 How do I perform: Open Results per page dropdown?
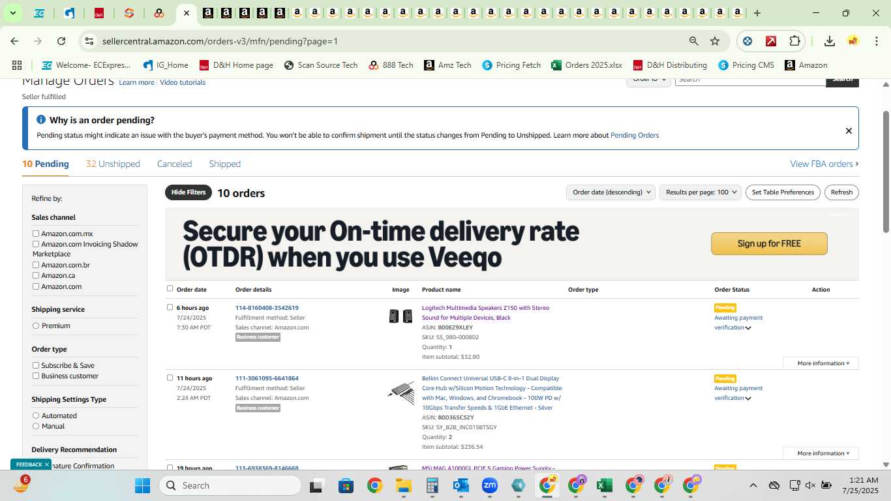701,192
